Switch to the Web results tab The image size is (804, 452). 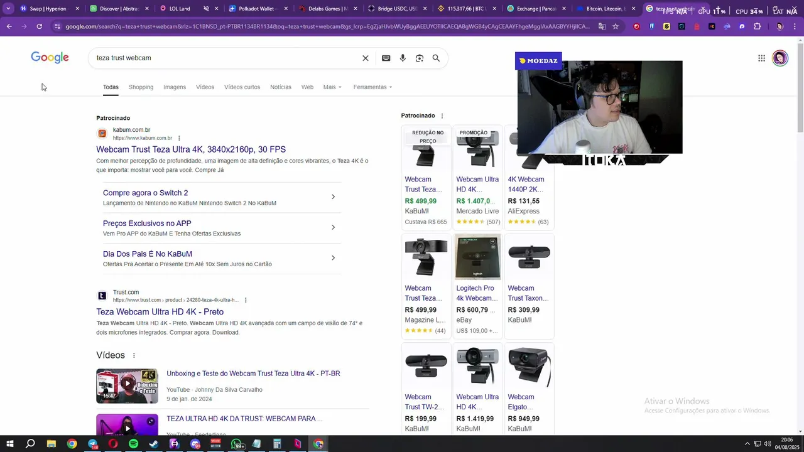307,87
